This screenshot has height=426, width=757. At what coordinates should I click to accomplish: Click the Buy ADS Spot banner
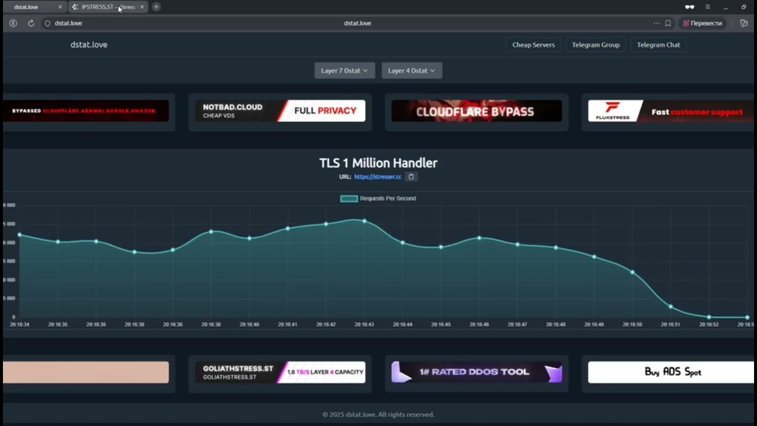[x=671, y=372]
